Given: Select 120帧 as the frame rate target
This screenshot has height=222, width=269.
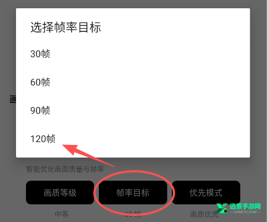Looking at the screenshot, I should coord(133,139).
